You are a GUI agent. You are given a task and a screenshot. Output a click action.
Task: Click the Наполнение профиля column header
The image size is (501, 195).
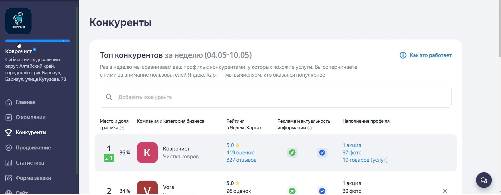366,121
